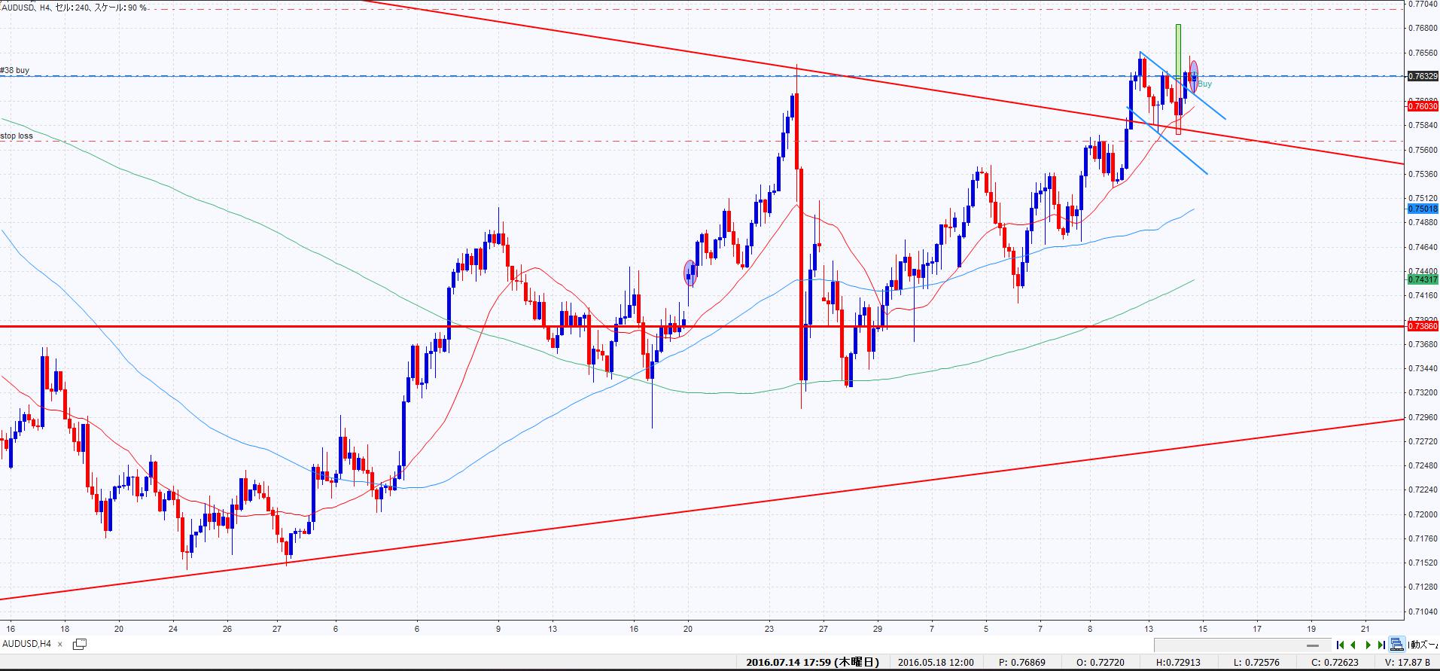Click the horizontal chart scrollbar thumb

[x=1313, y=645]
